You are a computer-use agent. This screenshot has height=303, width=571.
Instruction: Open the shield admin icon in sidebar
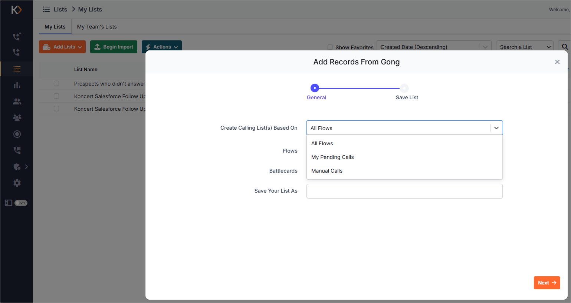pyautogui.click(x=17, y=167)
